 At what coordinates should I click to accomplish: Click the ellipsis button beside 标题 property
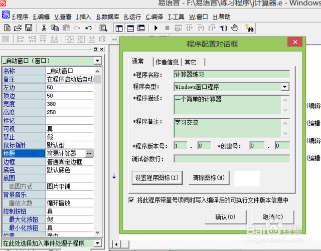coord(89,153)
